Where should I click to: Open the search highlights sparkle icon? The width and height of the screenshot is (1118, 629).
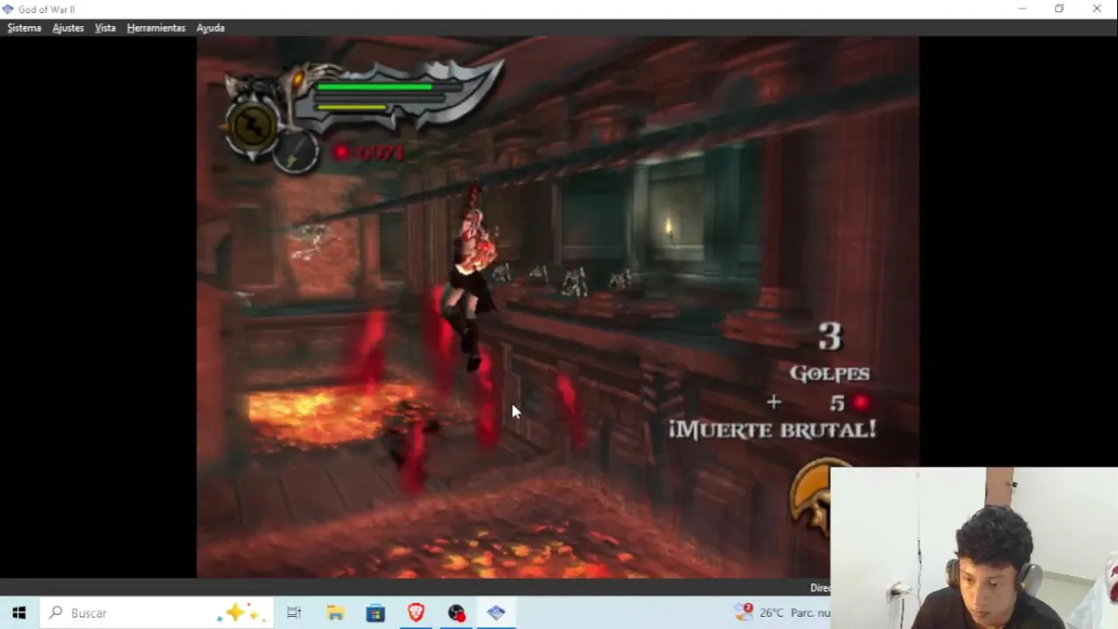pyautogui.click(x=239, y=613)
